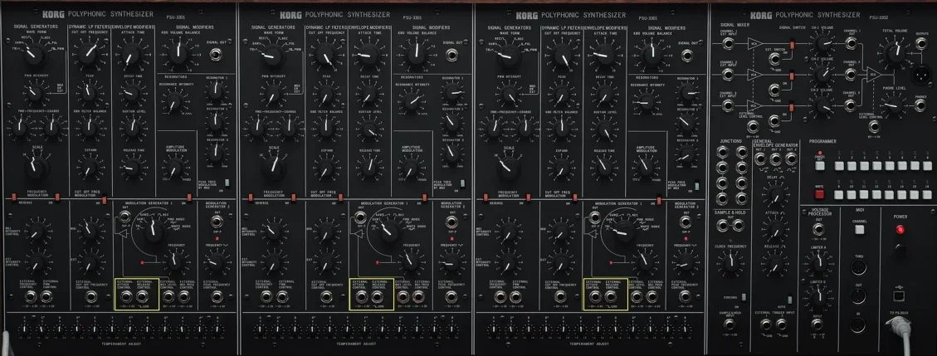
Task: Click Cut Off Frequency knob on leftmost unit
Action: (89, 54)
